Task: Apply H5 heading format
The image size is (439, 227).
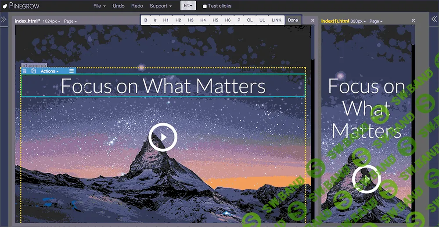Action: click(215, 20)
